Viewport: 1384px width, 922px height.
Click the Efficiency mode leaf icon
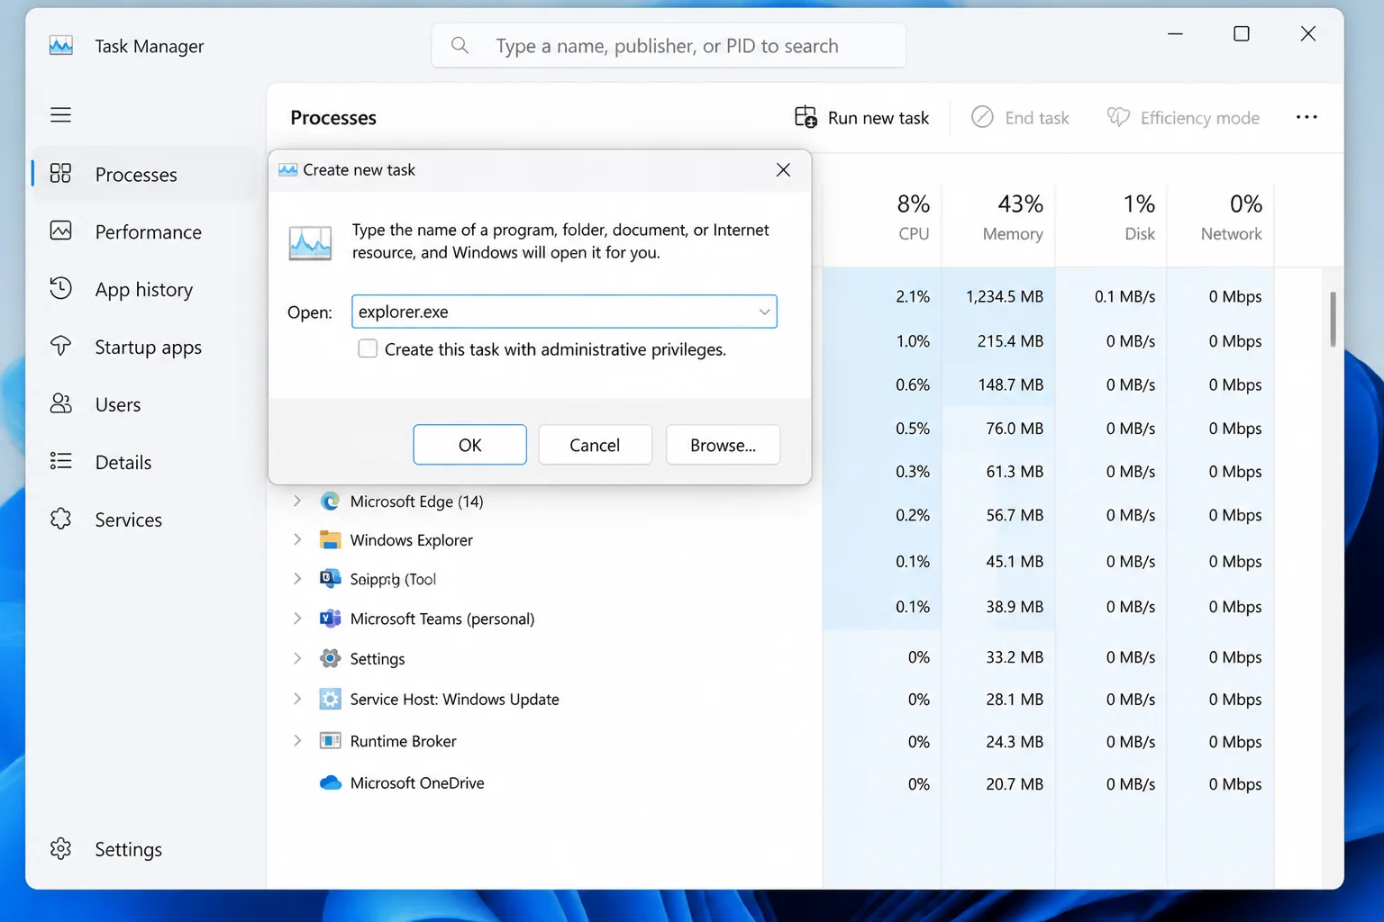[x=1118, y=117]
